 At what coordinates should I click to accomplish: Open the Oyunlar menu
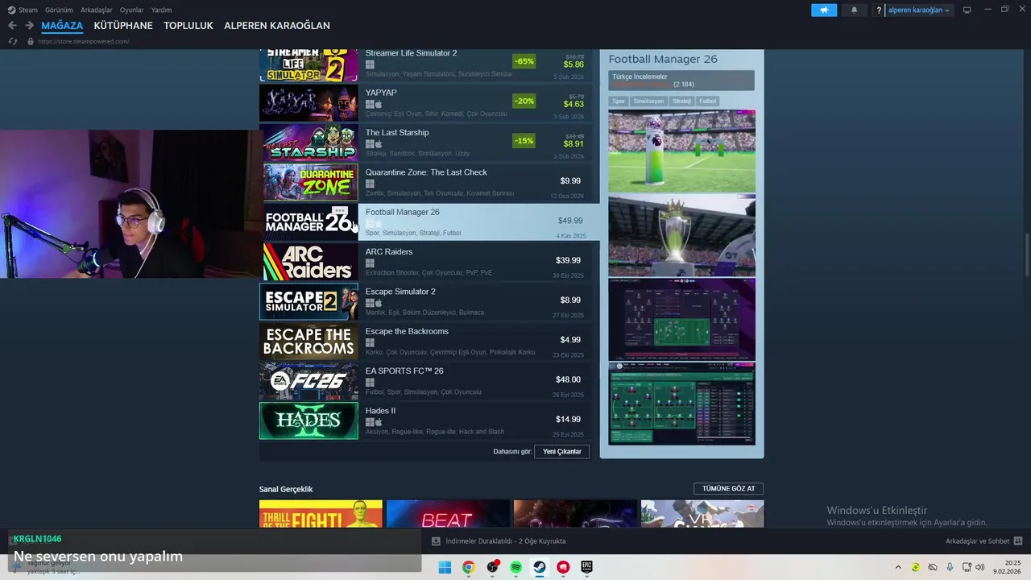click(132, 10)
